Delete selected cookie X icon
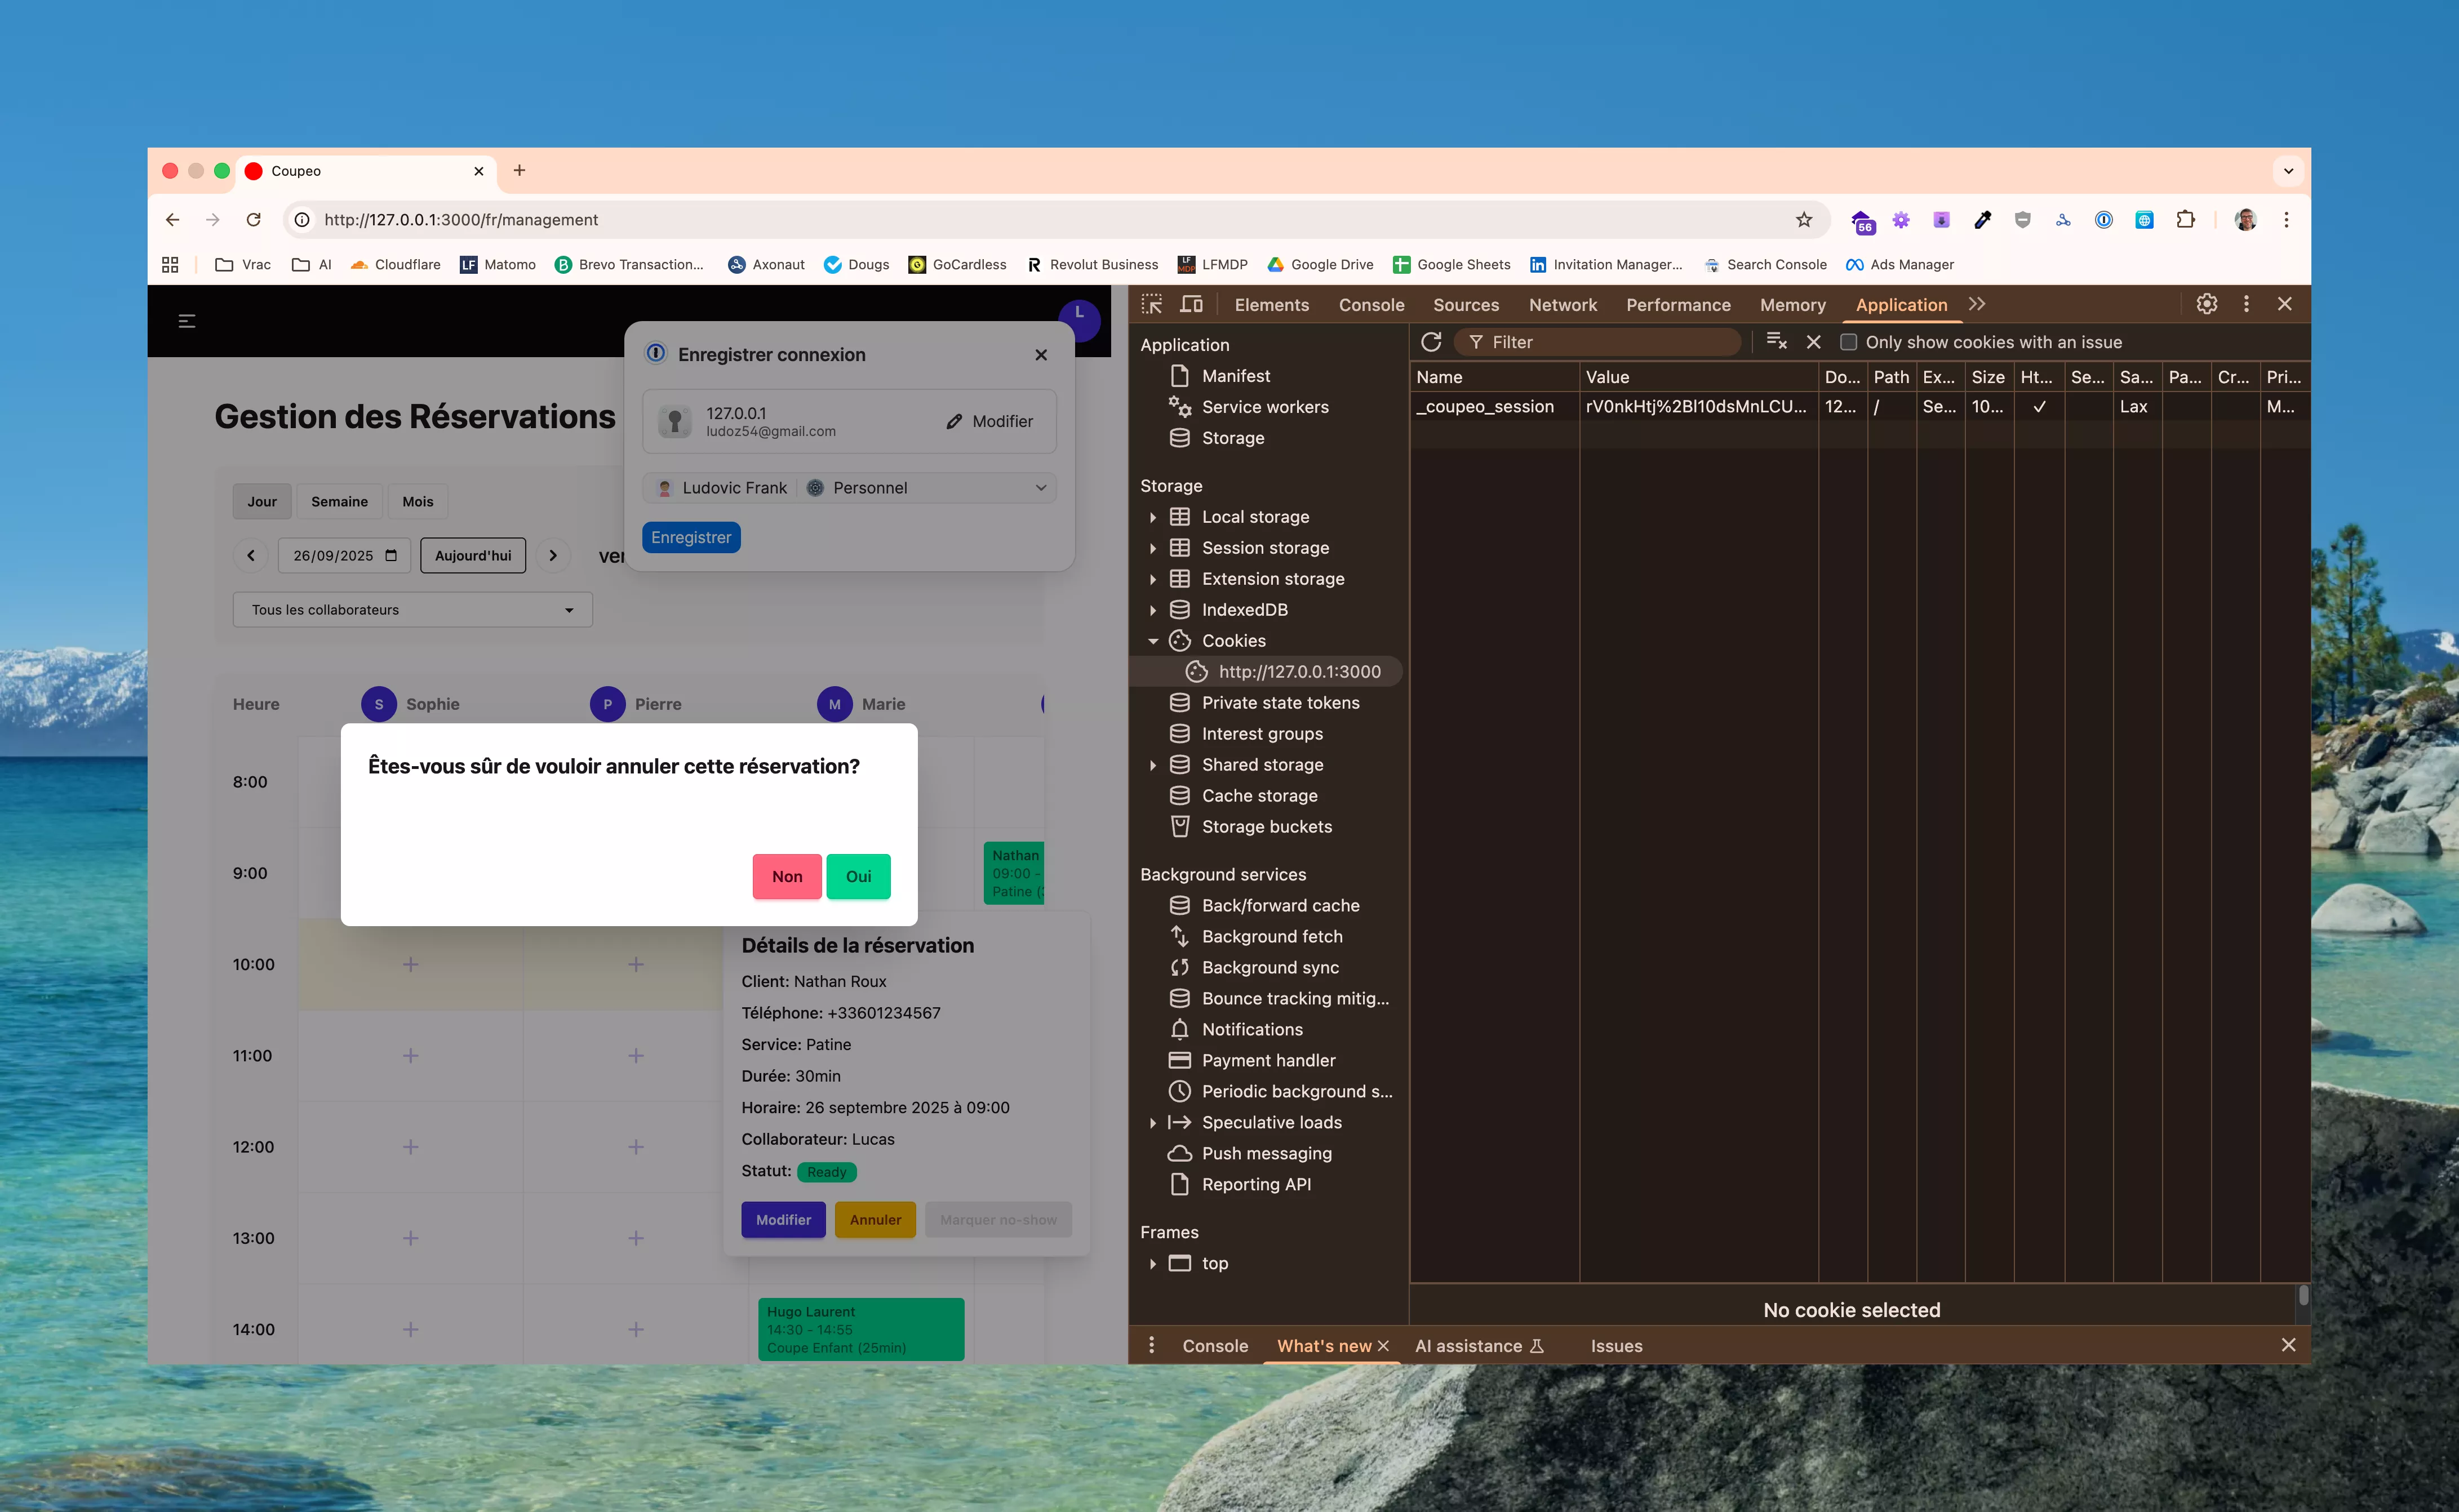2459x1512 pixels. point(1813,342)
